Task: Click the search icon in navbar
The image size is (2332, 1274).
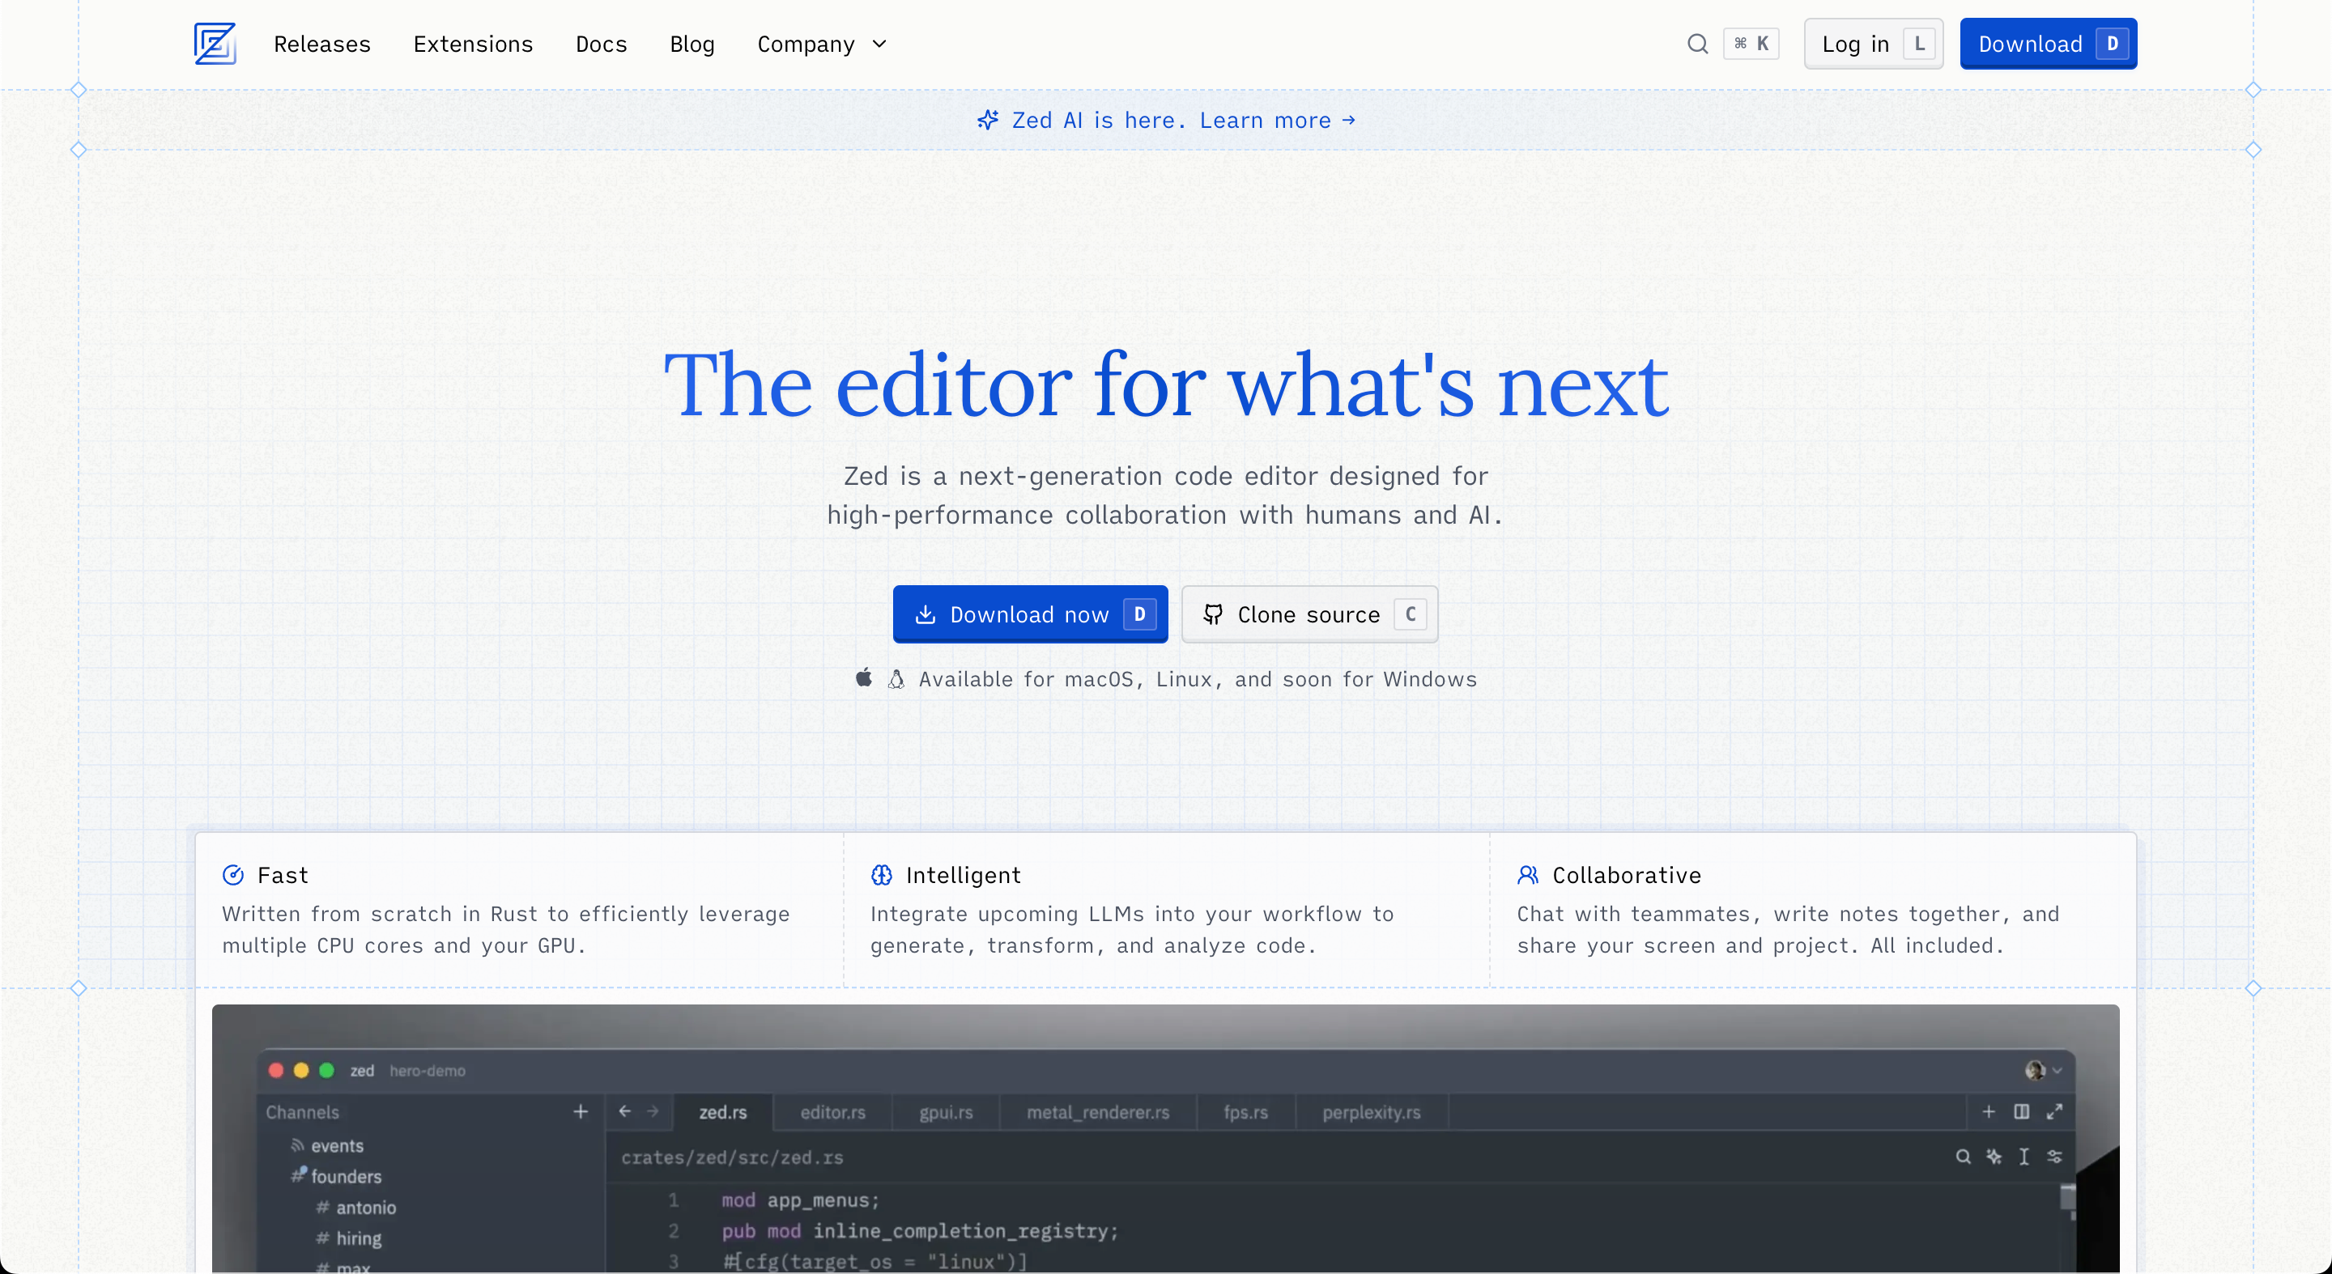Action: 1698,42
